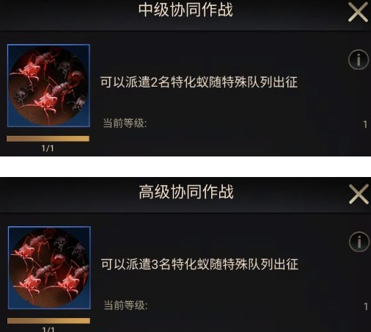
Task: Open info icon in 高级协同作战 panel
Action: point(359,242)
